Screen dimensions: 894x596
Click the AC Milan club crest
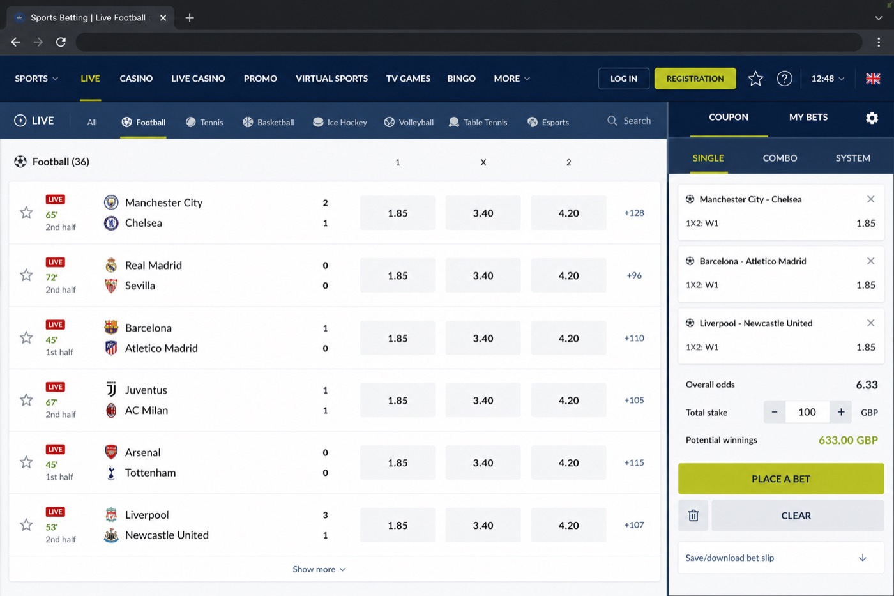coord(111,410)
